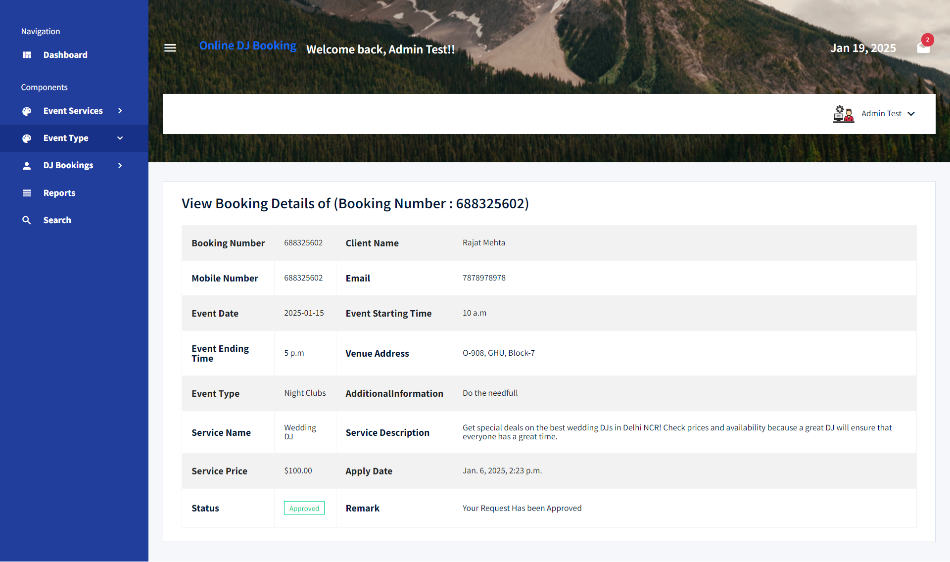This screenshot has width=950, height=562.
Task: Click the Reports list icon
Action: [x=27, y=193]
